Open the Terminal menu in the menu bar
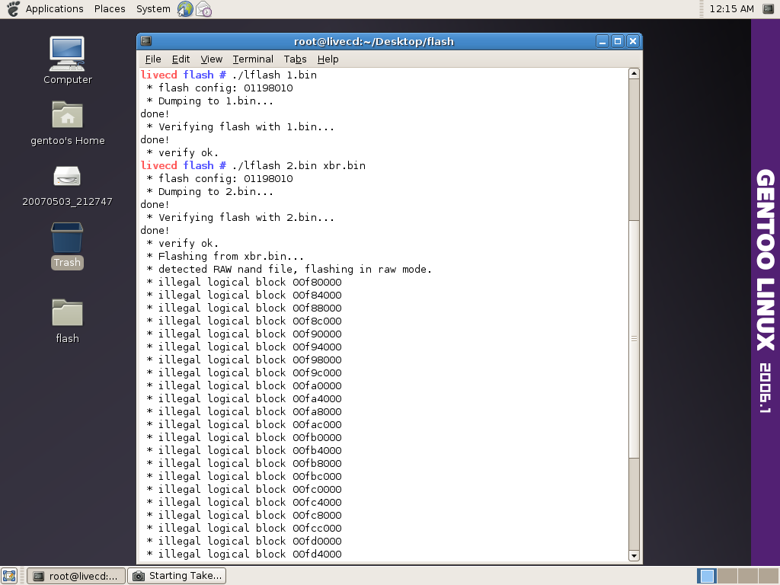The height and width of the screenshot is (585, 780). click(253, 59)
